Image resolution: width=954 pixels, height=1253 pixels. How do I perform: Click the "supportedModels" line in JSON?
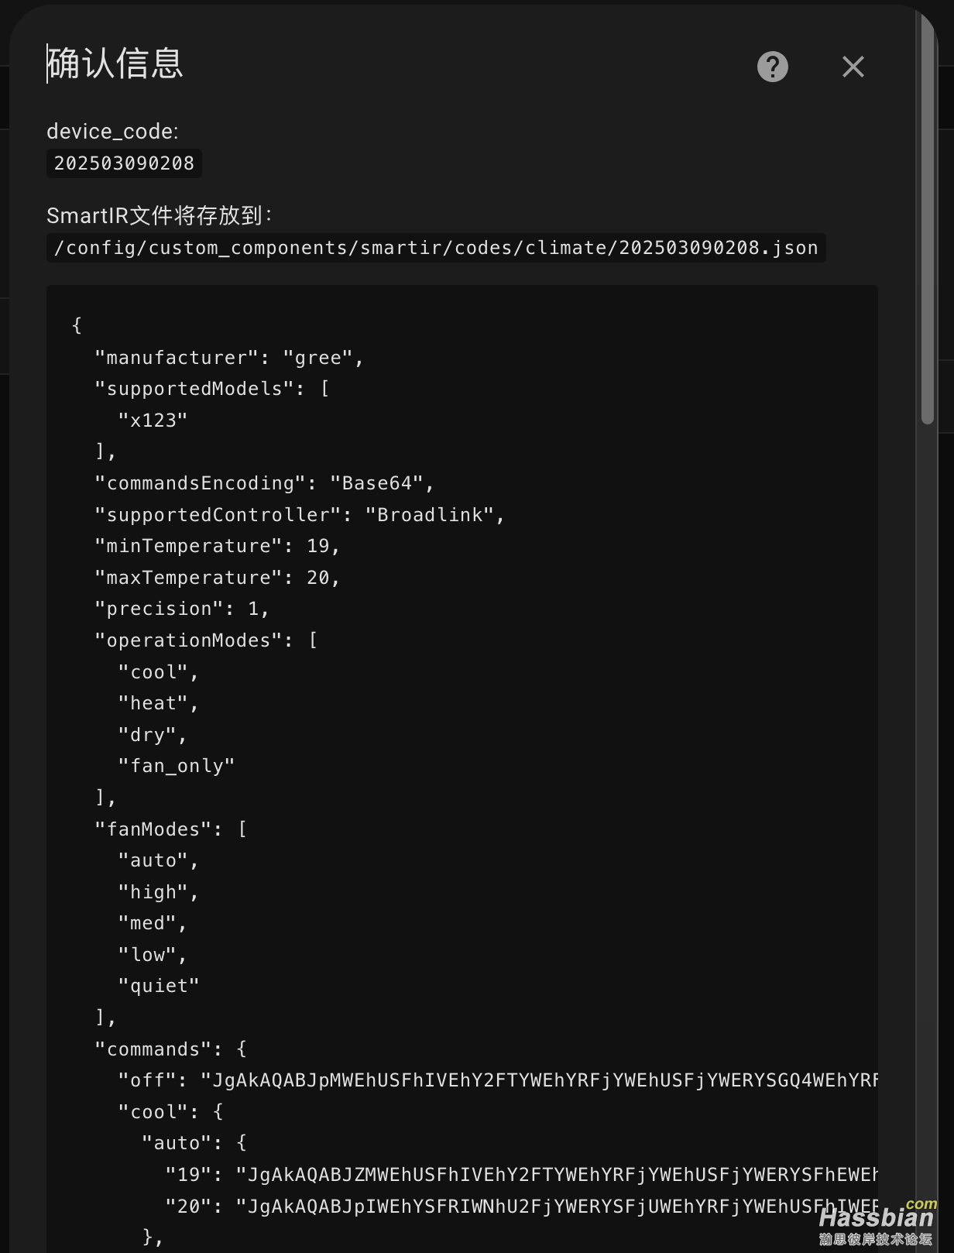click(212, 389)
